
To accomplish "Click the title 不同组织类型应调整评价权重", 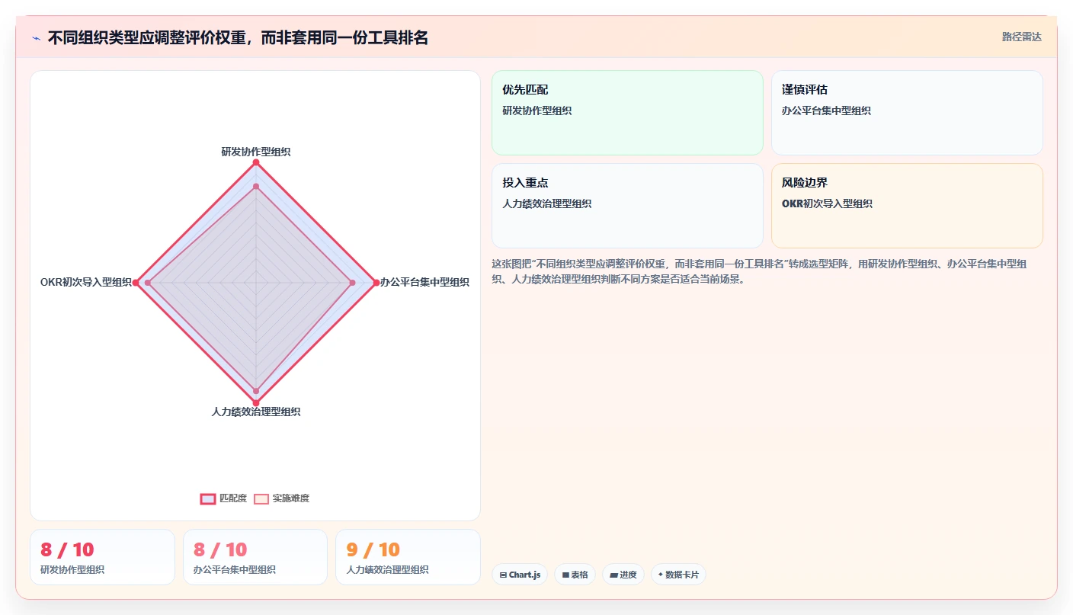I will pos(238,37).
